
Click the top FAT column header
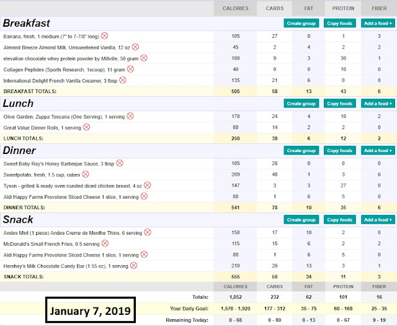tap(309, 8)
